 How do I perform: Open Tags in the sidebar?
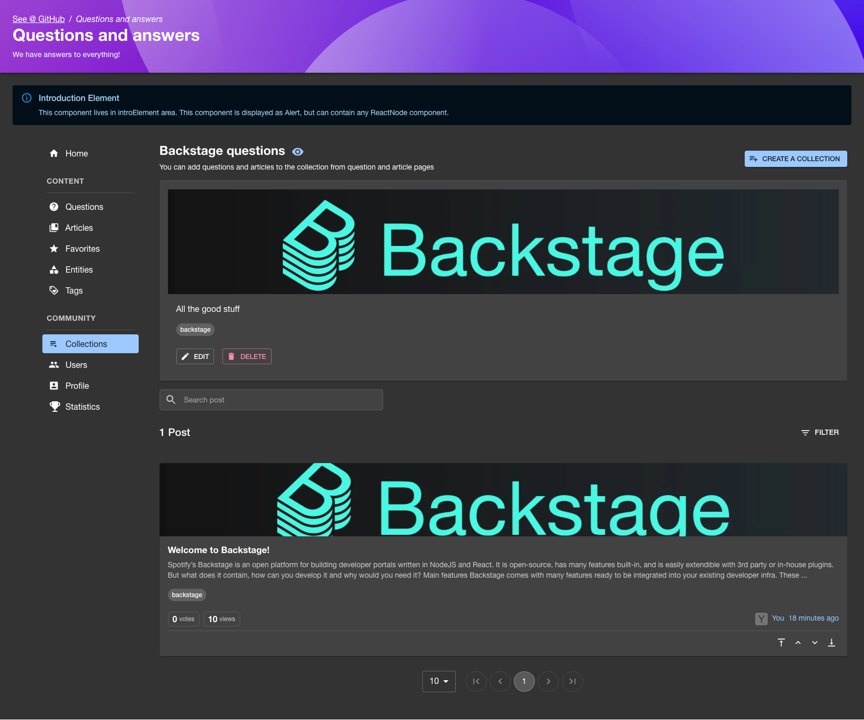click(91, 290)
